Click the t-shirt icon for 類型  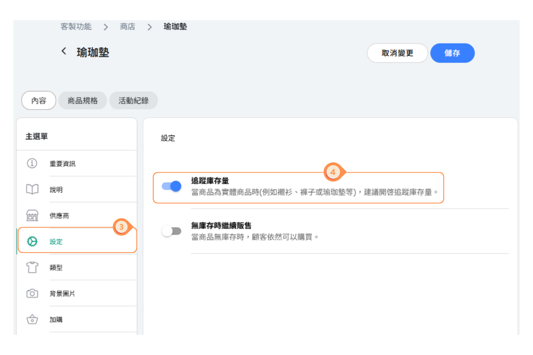click(32, 268)
